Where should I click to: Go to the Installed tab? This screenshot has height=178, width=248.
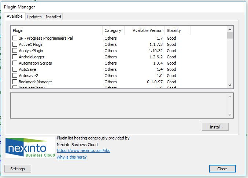tap(53, 17)
